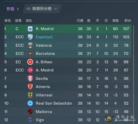Click the R. Madrid club crest
The width and height of the screenshot is (138, 124).
click(x=30, y=29)
